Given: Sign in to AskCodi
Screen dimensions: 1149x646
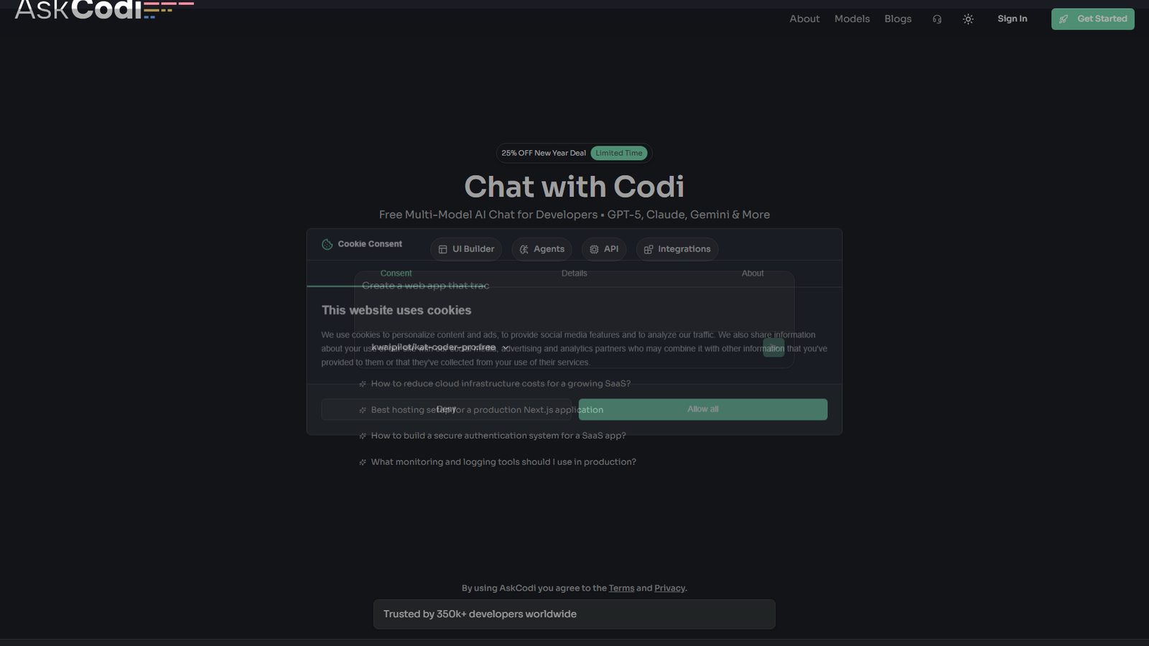Looking at the screenshot, I should pos(1012,19).
